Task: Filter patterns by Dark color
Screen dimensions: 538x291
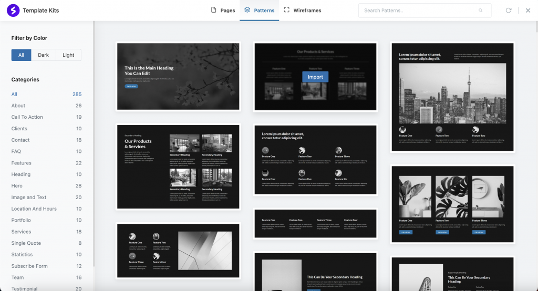Action: [x=43, y=55]
